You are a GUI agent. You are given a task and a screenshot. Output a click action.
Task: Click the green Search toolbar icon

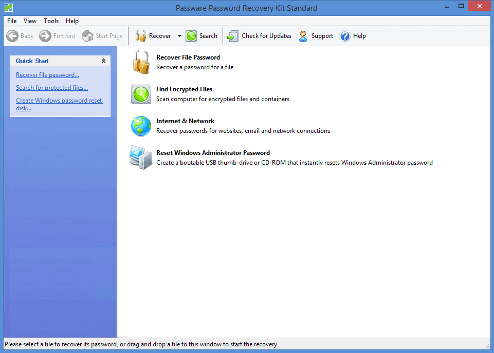click(191, 36)
